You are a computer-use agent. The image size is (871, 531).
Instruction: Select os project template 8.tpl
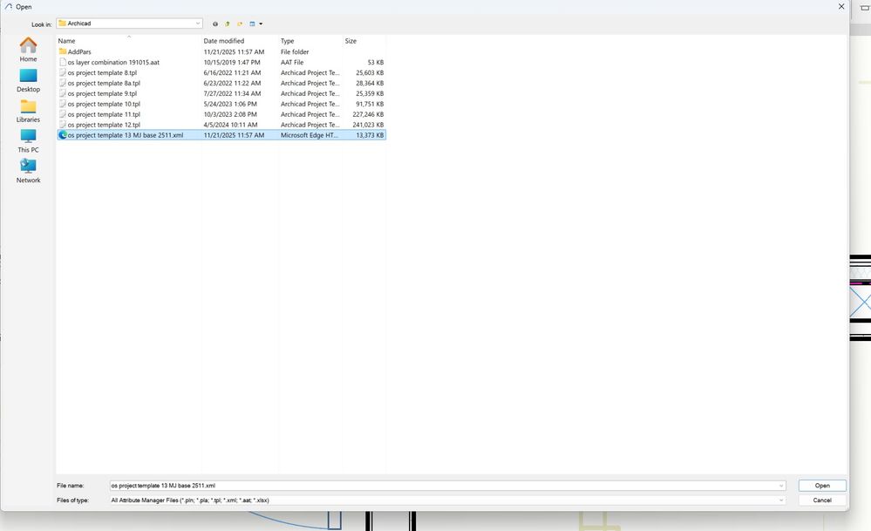[102, 72]
